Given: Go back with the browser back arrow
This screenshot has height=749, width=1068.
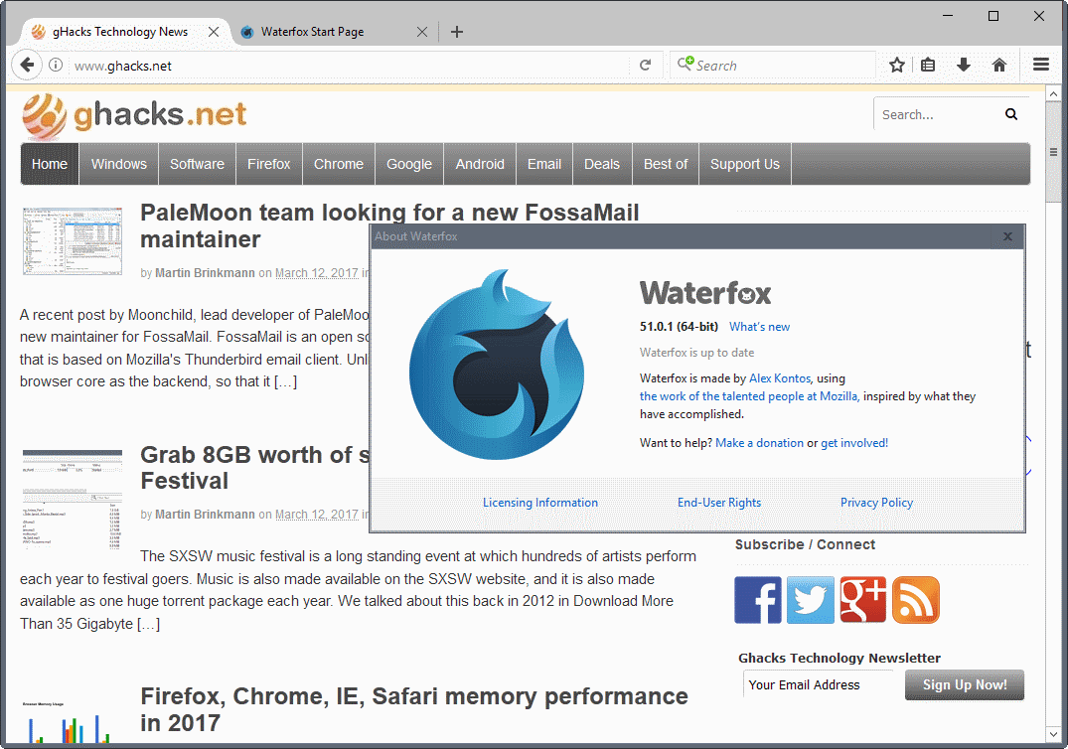Looking at the screenshot, I should 27,65.
